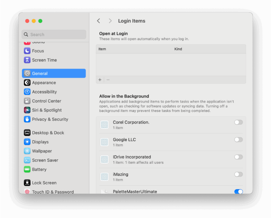Enable IDrive Incorporated background item
Image resolution: width=271 pixels, height=218 pixels.
(239, 157)
